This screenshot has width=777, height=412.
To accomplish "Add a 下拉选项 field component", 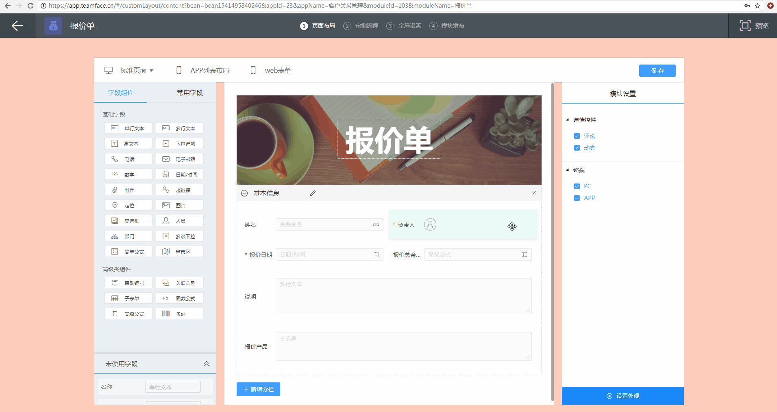I will point(180,144).
